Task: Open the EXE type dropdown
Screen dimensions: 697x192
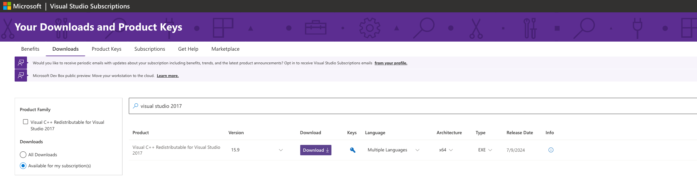Action: point(490,150)
